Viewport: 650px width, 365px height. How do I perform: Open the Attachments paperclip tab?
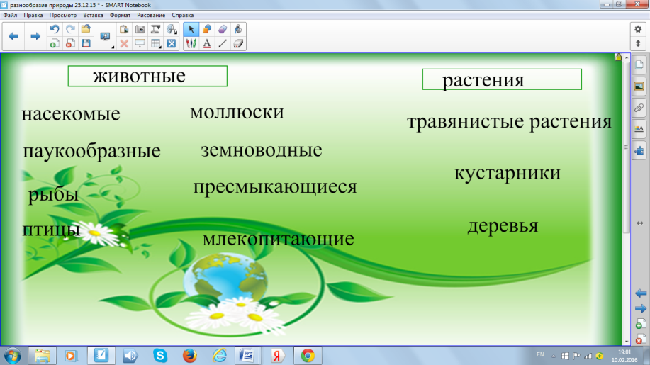pyautogui.click(x=639, y=108)
